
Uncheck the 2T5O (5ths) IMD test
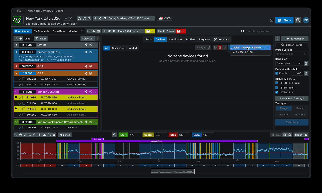tap(277, 88)
